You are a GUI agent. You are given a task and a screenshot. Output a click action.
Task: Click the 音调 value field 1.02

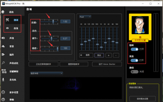pyautogui.click(x=65, y=21)
